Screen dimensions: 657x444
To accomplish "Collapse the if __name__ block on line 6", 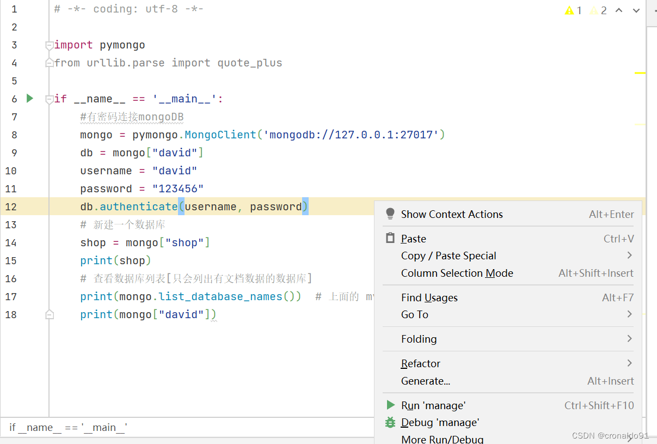I will (x=50, y=99).
